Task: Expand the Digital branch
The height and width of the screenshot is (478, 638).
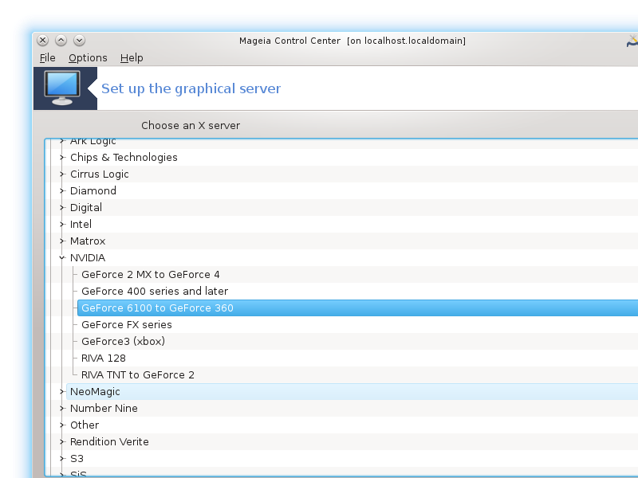Action: (62, 207)
